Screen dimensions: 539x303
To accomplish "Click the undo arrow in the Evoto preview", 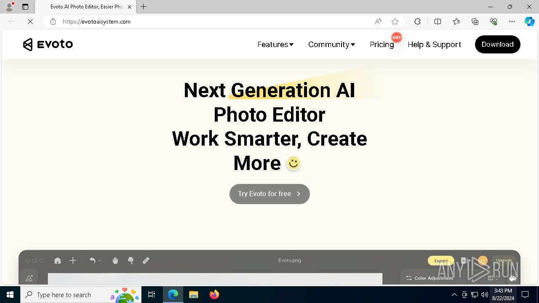I will [93, 260].
